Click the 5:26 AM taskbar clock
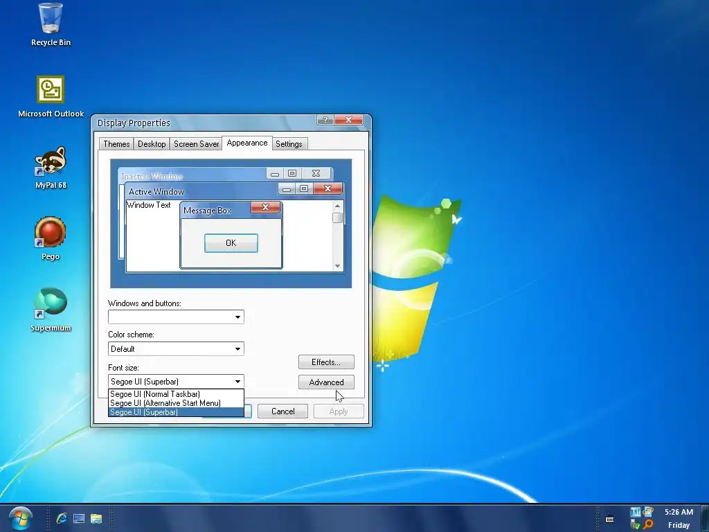This screenshot has height=532, width=709. (x=679, y=512)
